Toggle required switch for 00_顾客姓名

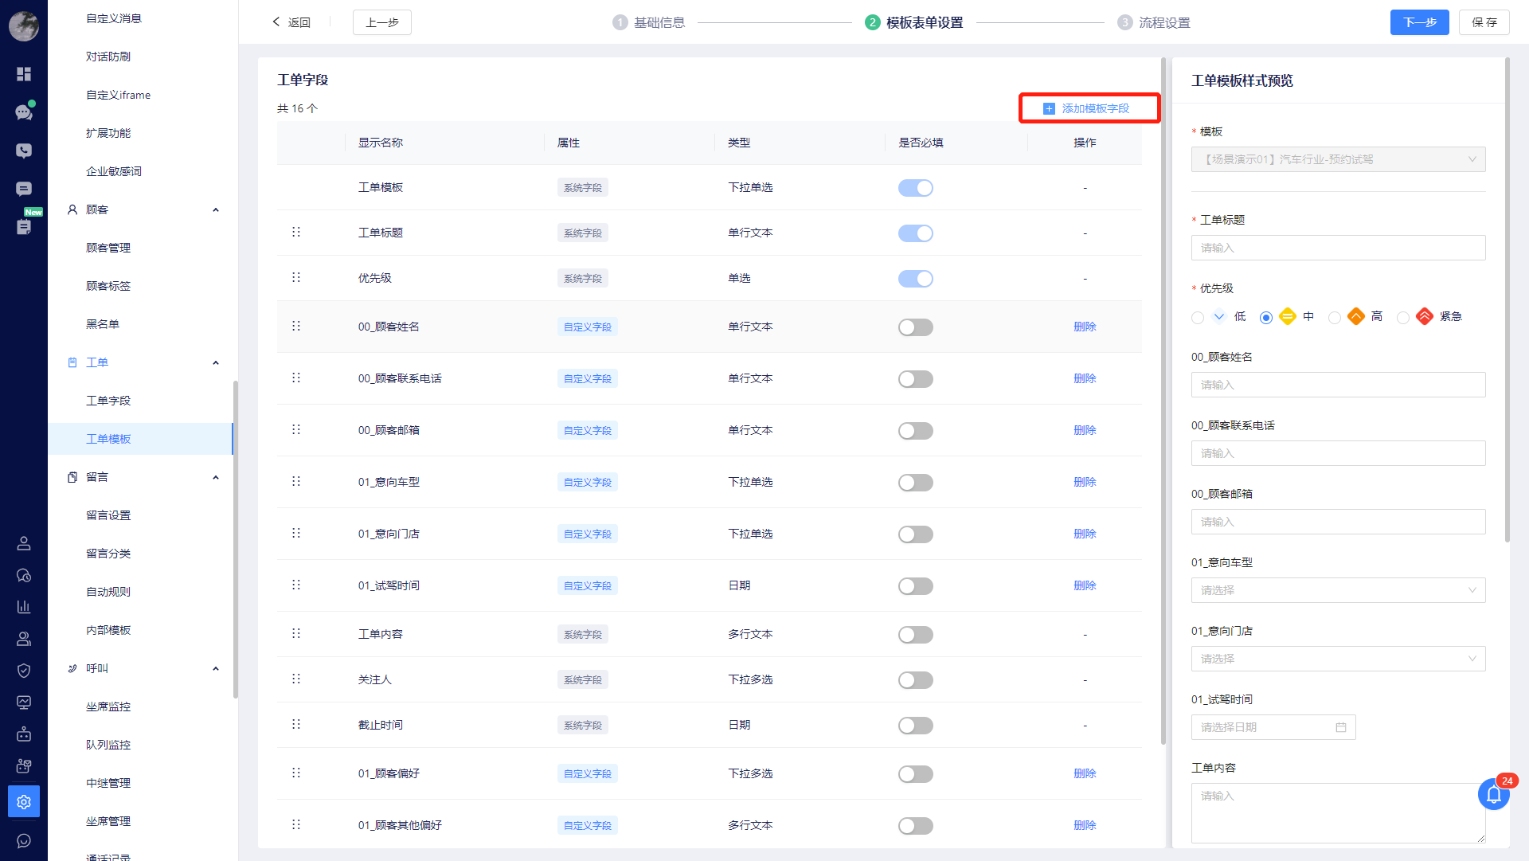[916, 327]
